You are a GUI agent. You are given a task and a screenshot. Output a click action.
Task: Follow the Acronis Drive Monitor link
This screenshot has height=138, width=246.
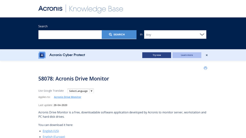click(68, 97)
